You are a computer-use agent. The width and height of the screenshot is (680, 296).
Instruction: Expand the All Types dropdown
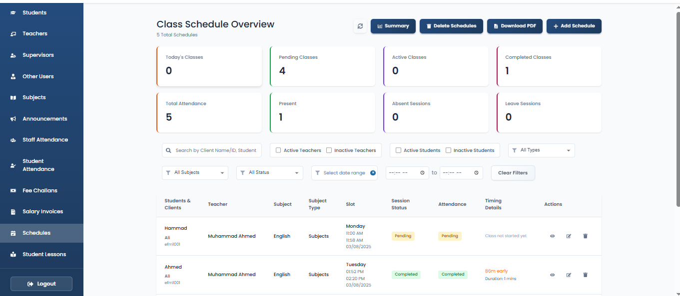click(542, 150)
